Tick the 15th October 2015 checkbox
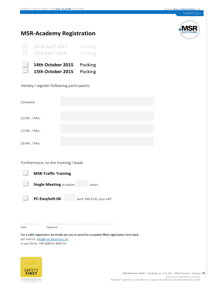This screenshot has height=290, width=218. point(25,71)
